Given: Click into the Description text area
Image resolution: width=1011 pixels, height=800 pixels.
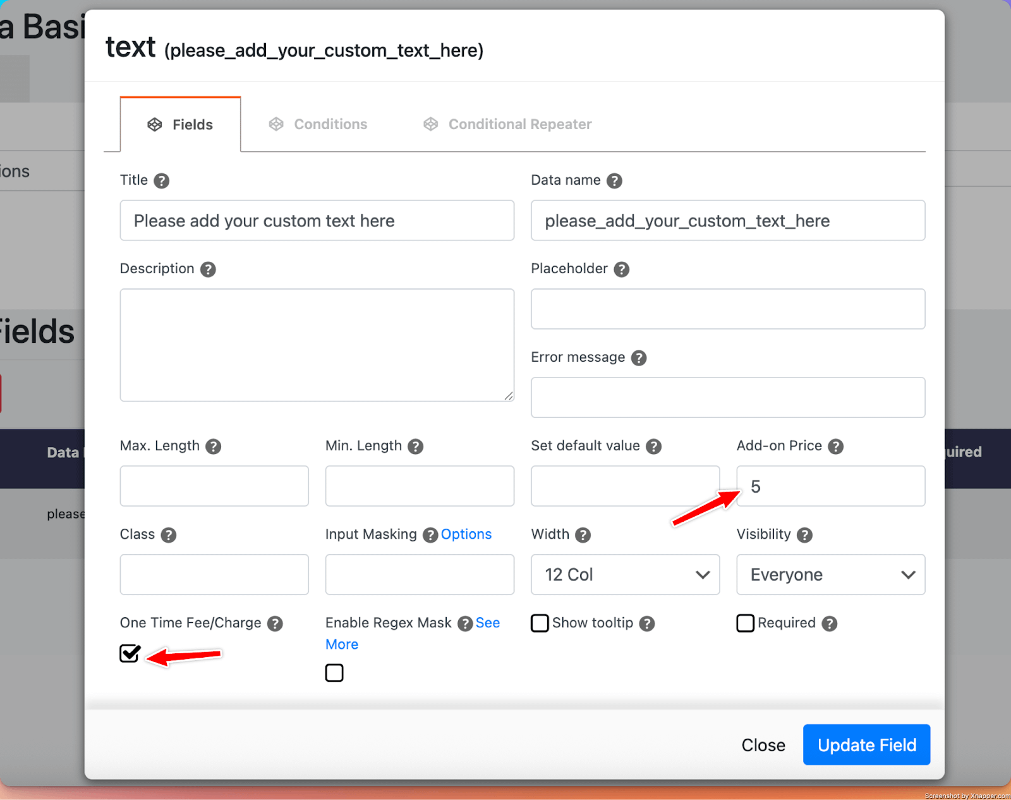Looking at the screenshot, I should pyautogui.click(x=317, y=345).
